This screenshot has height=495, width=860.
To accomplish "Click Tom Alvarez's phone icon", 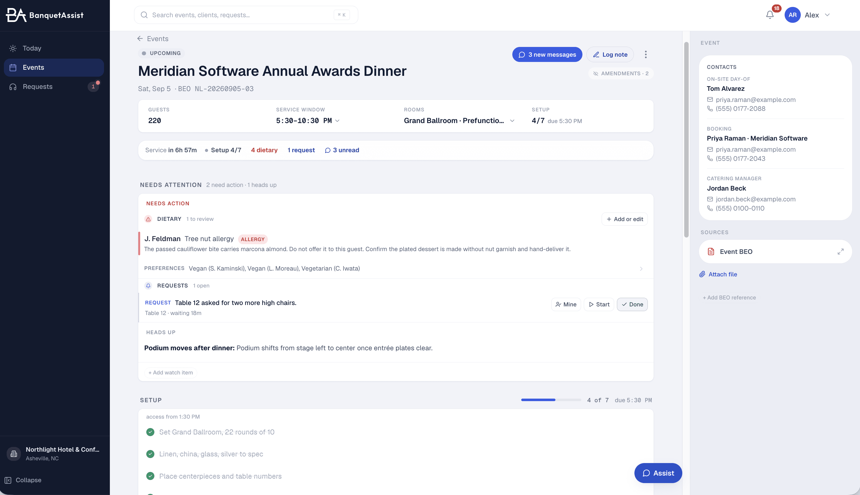I will (x=710, y=108).
